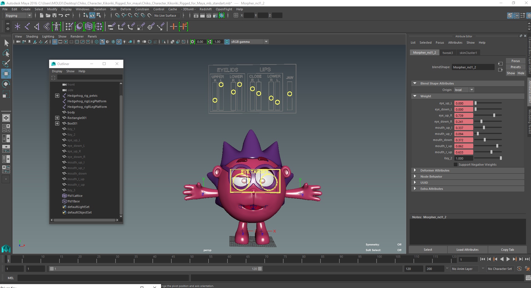Click the Focus button
This screenshot has height=288, width=531.
tap(515, 61)
